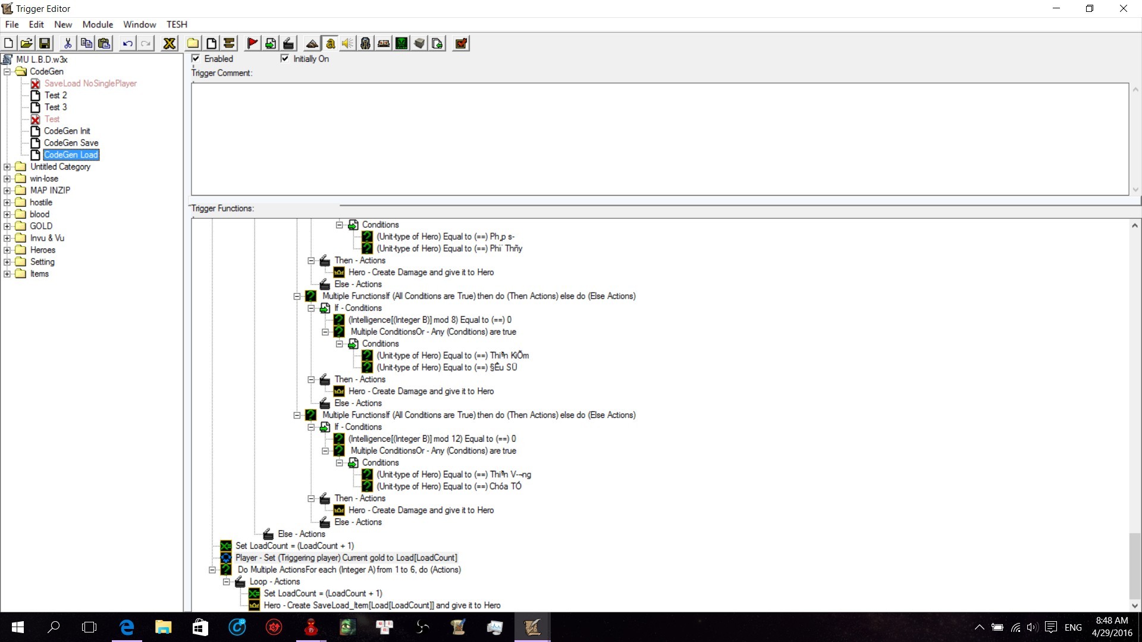Add a new condition toolbar icon
The image size is (1142, 642).
271,43
